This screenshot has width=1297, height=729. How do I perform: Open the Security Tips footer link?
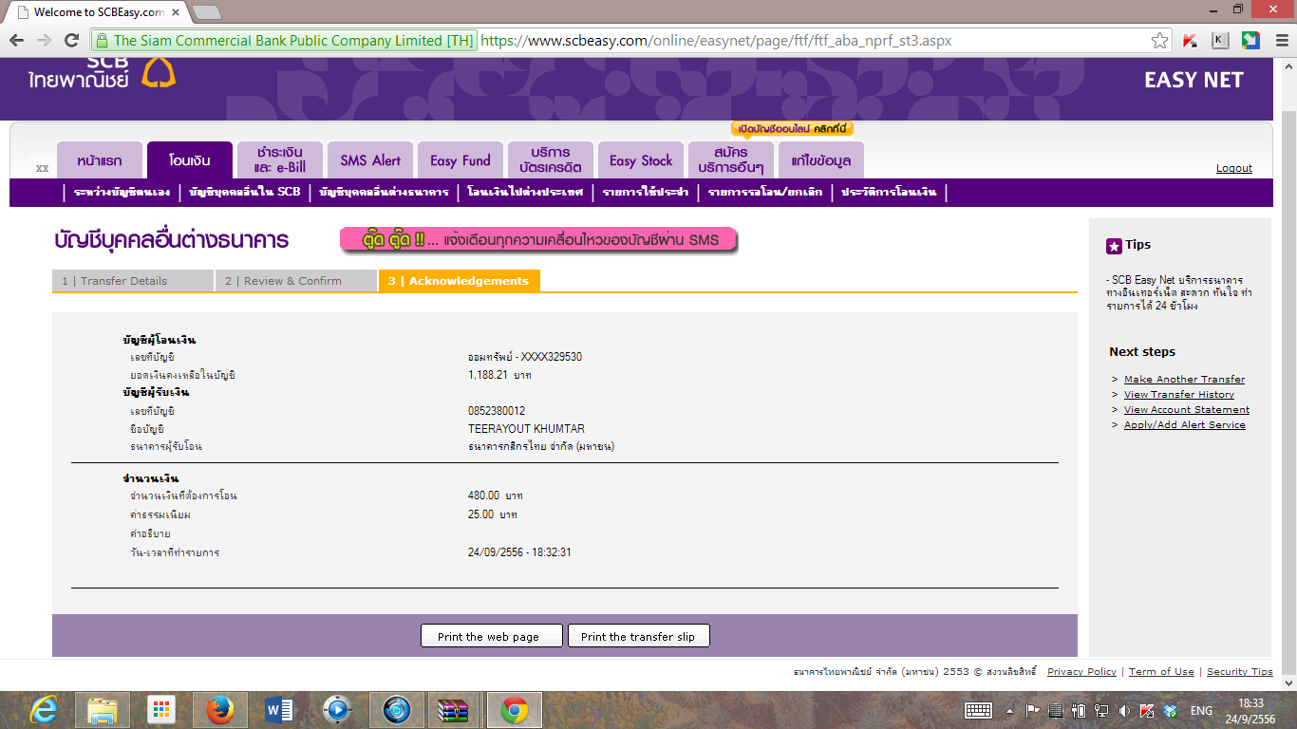1240,672
